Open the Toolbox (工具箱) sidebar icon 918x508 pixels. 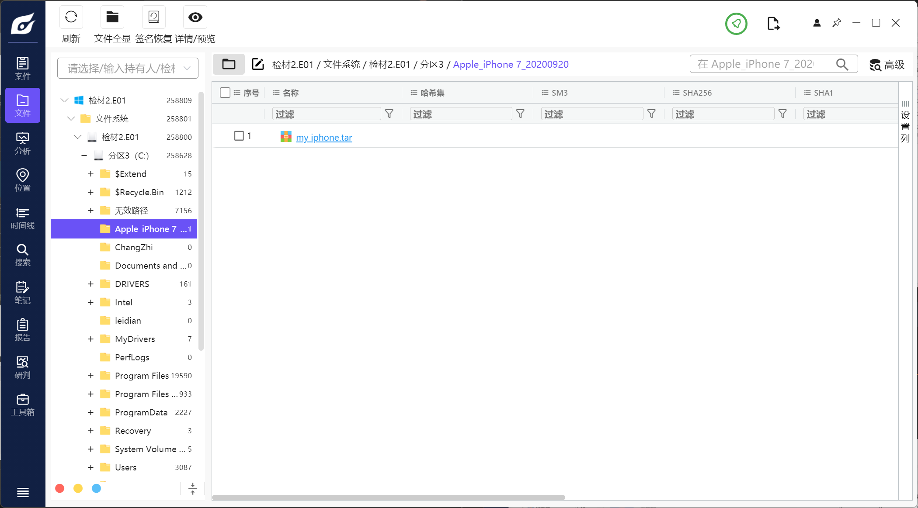23,405
